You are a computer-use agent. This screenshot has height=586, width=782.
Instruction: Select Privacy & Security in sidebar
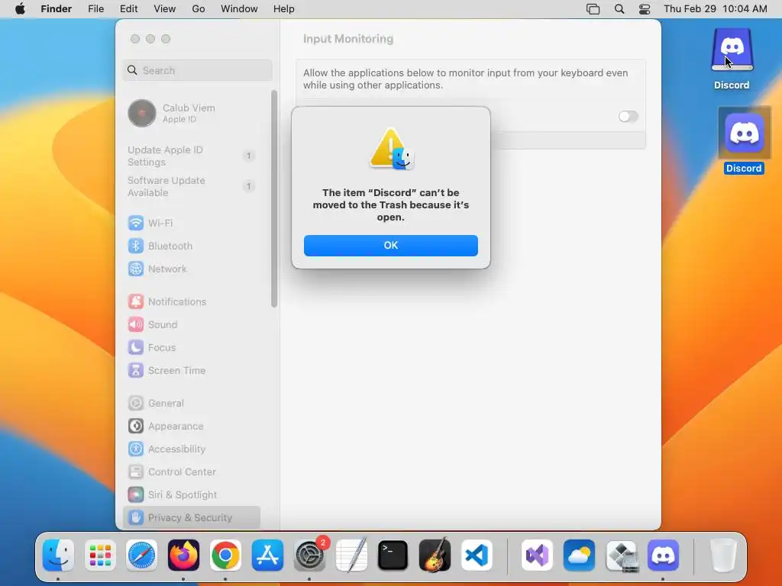click(x=192, y=518)
